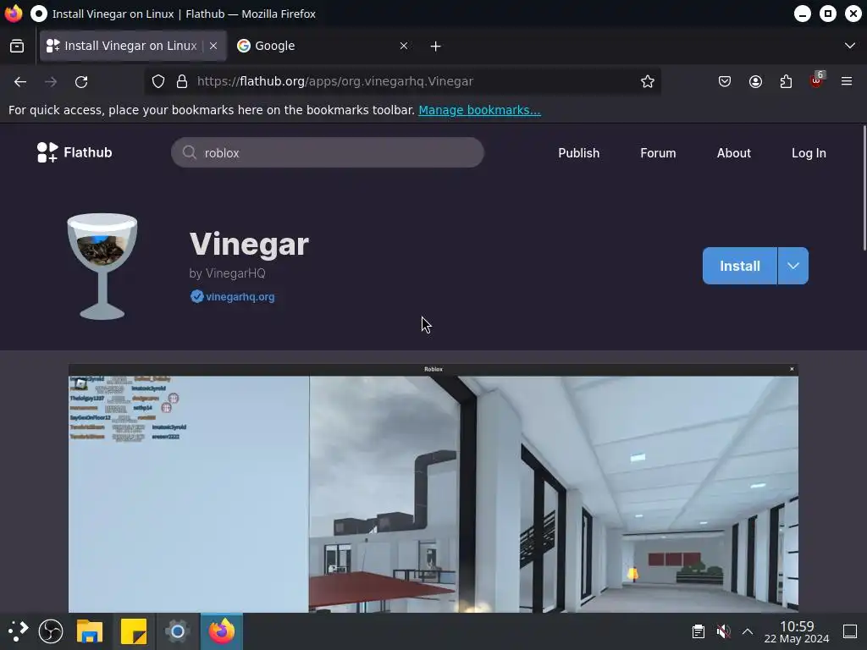Show site security padlock info
This screenshot has width=867, height=650.
(x=182, y=82)
